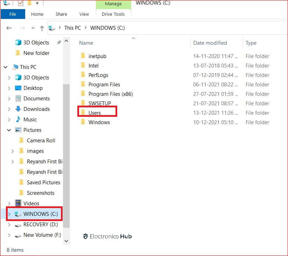Select the Videos film icon
The image size is (288, 256).
point(18,203)
